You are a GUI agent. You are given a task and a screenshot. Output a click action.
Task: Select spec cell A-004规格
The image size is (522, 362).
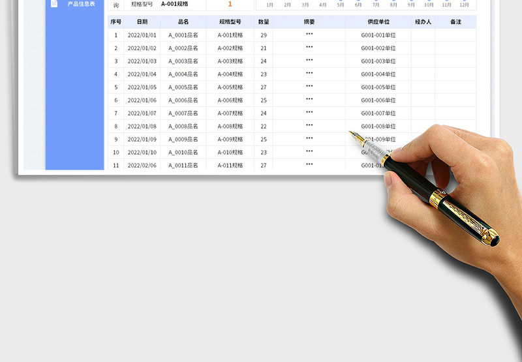click(230, 74)
